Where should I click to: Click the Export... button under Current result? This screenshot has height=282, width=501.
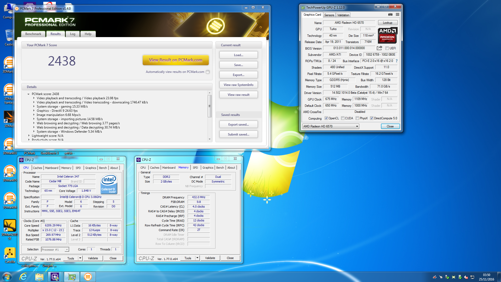(238, 75)
